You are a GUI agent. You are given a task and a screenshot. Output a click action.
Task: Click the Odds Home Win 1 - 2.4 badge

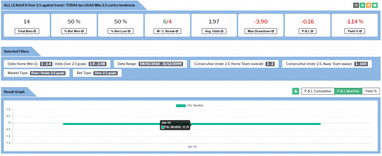(x=46, y=64)
